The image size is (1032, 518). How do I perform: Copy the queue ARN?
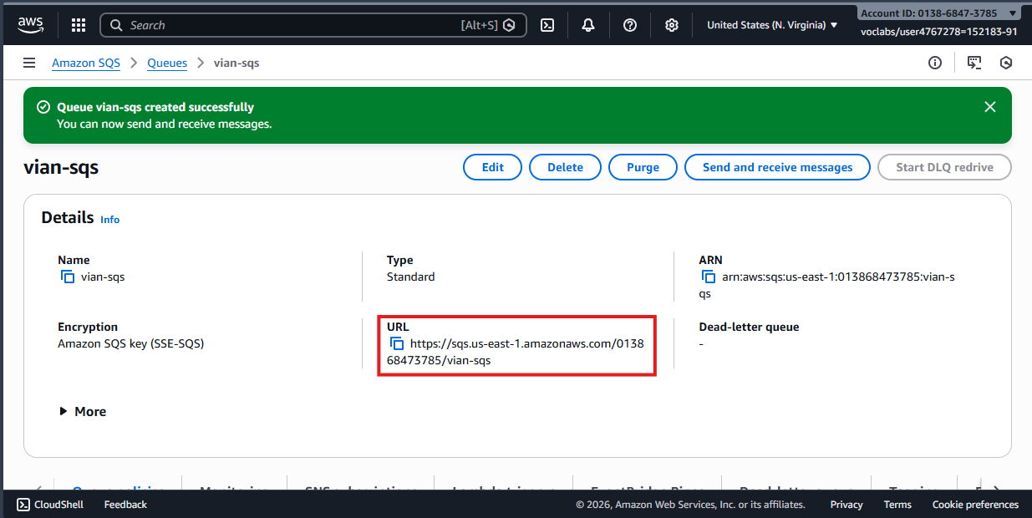709,277
